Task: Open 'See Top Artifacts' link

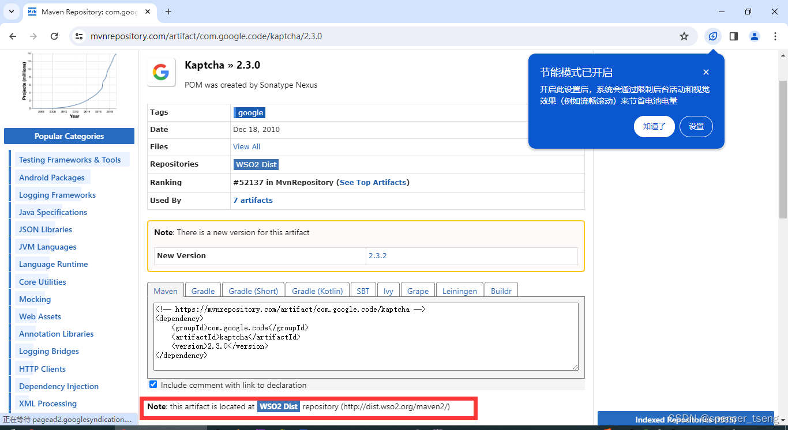Action: (373, 182)
